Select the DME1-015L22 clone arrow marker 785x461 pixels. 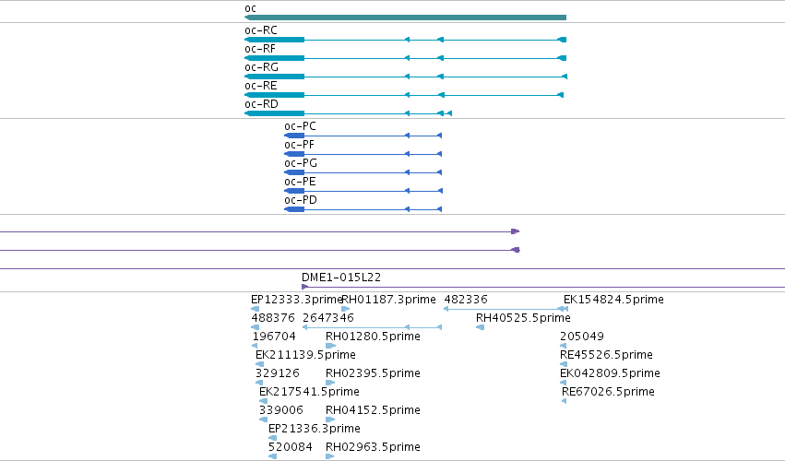(x=305, y=287)
